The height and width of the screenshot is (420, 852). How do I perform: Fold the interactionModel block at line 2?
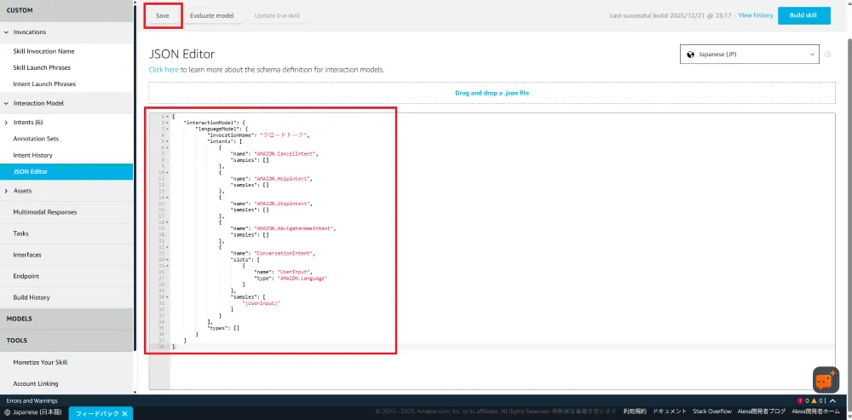click(x=167, y=123)
